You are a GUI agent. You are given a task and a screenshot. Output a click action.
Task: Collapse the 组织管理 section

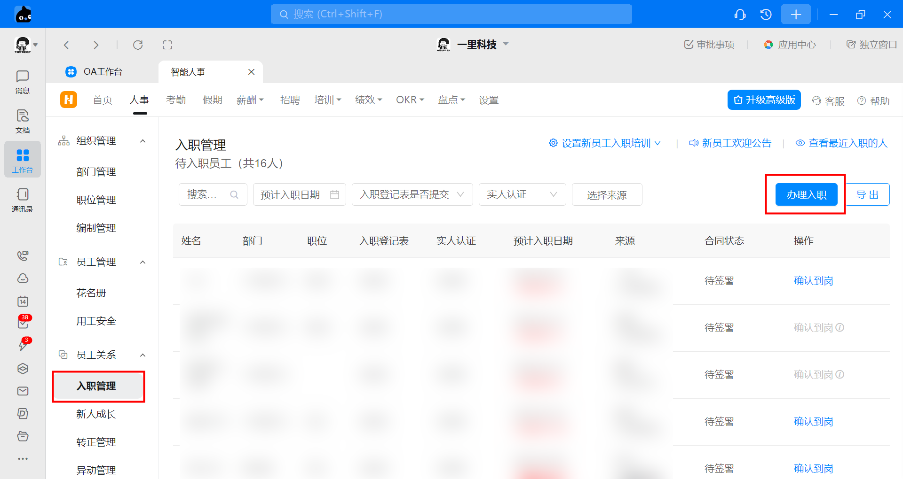143,141
